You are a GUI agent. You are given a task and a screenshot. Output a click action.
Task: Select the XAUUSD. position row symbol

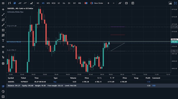[x=11, y=82]
